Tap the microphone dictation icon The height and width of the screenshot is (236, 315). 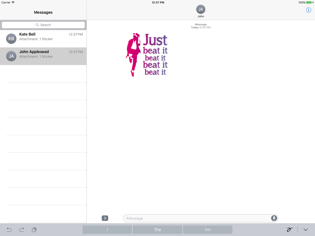[274, 218]
